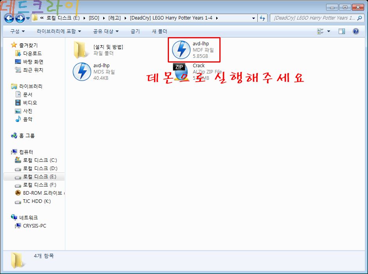Open 로컬 디스크 (C:) drive
The width and height of the screenshot is (368, 274).
[x=36, y=160]
